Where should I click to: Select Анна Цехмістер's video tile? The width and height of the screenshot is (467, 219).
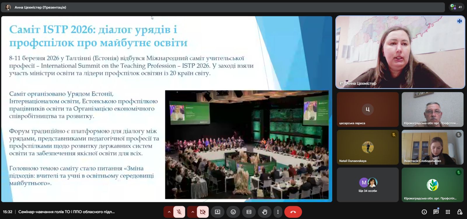click(x=400, y=52)
